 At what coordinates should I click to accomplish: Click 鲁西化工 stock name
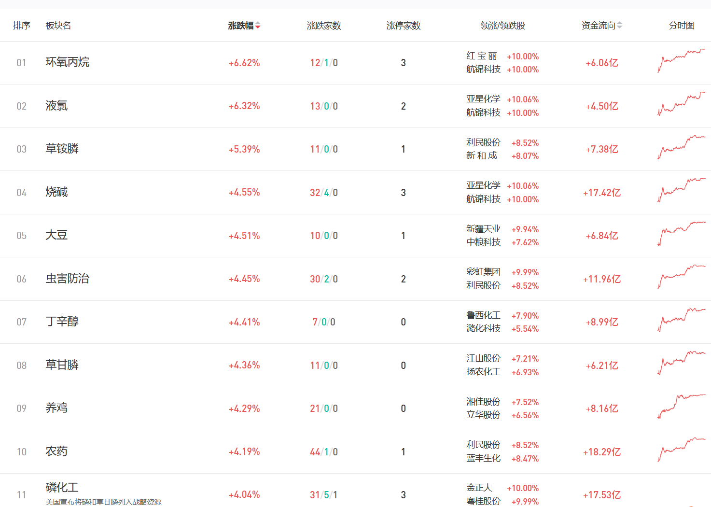(x=483, y=315)
